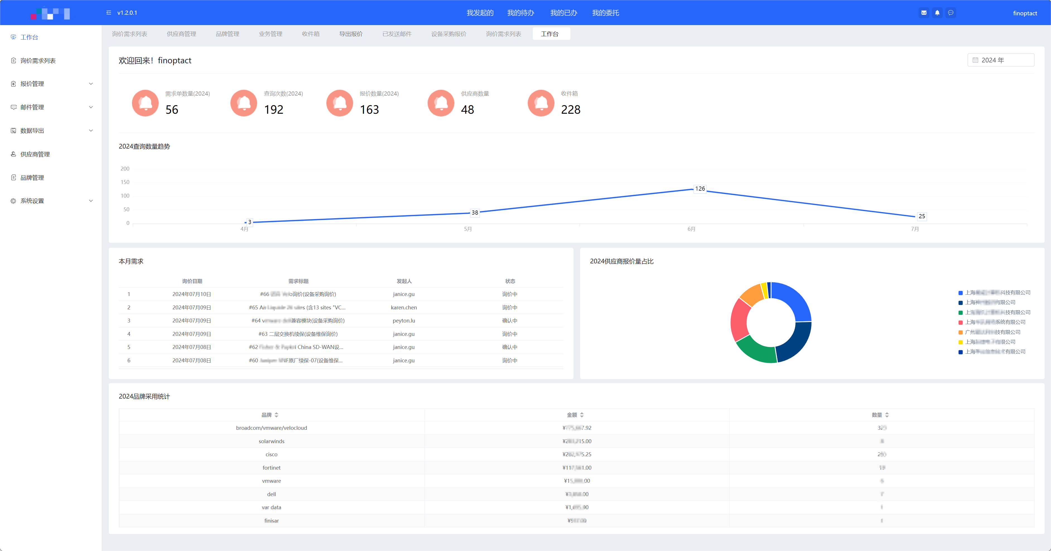Click the 工作台 icon in sidebar
1051x551 pixels.
pos(13,37)
